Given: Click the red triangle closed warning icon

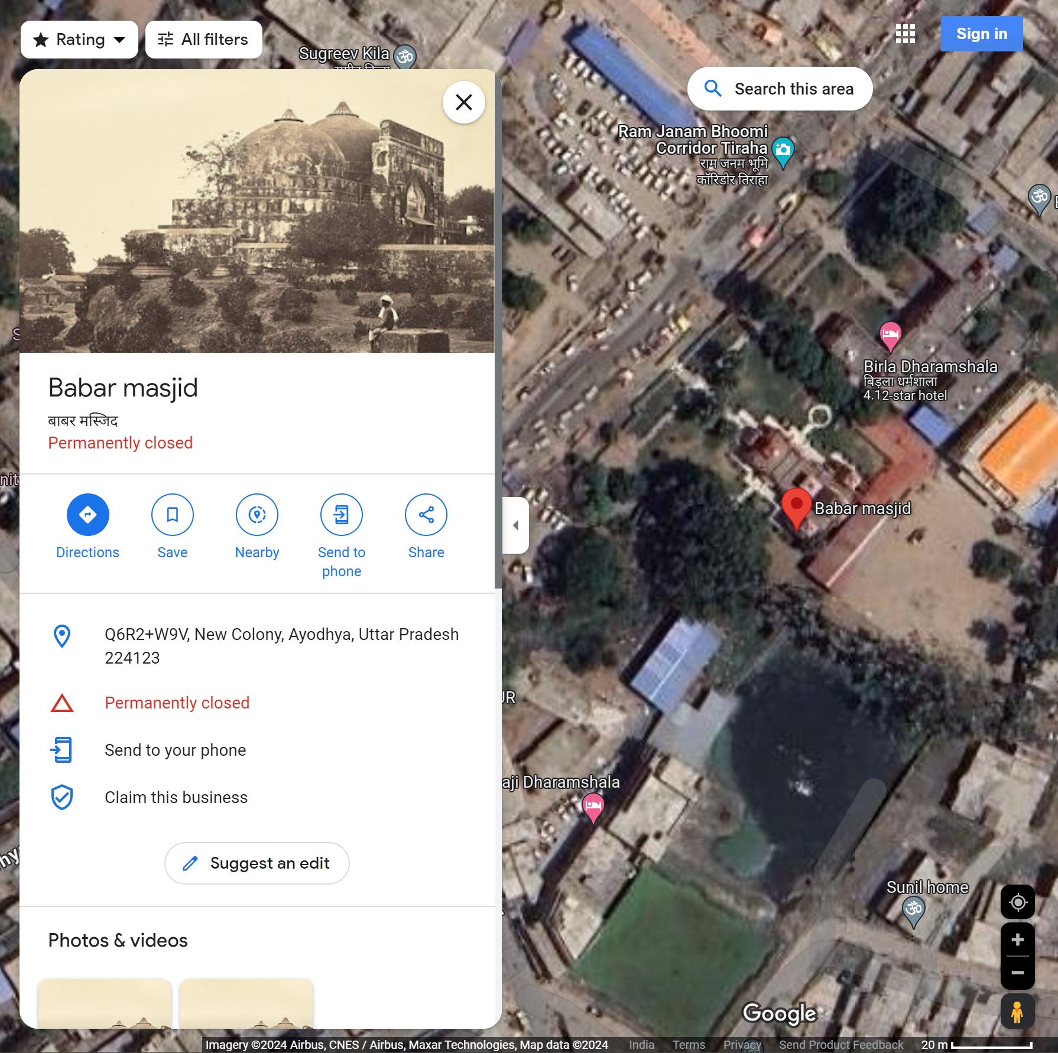Looking at the screenshot, I should point(62,703).
